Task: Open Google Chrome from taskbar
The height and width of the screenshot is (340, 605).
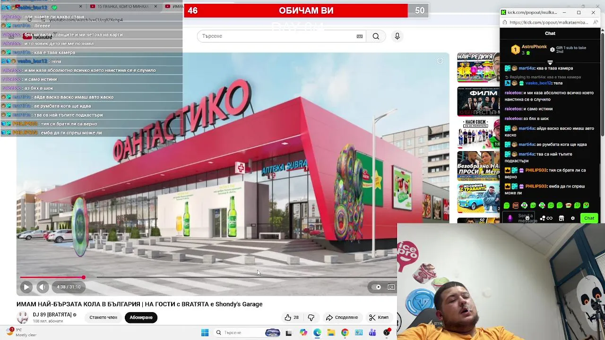Action: (345, 332)
